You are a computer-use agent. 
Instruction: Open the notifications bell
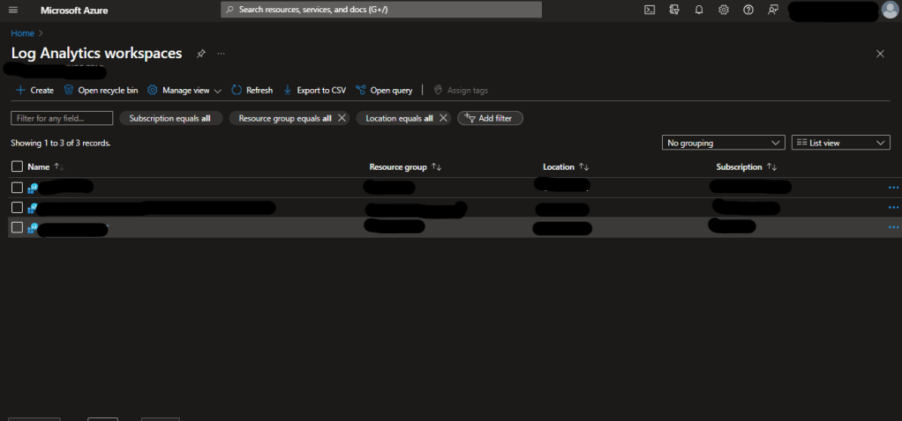pyautogui.click(x=699, y=10)
